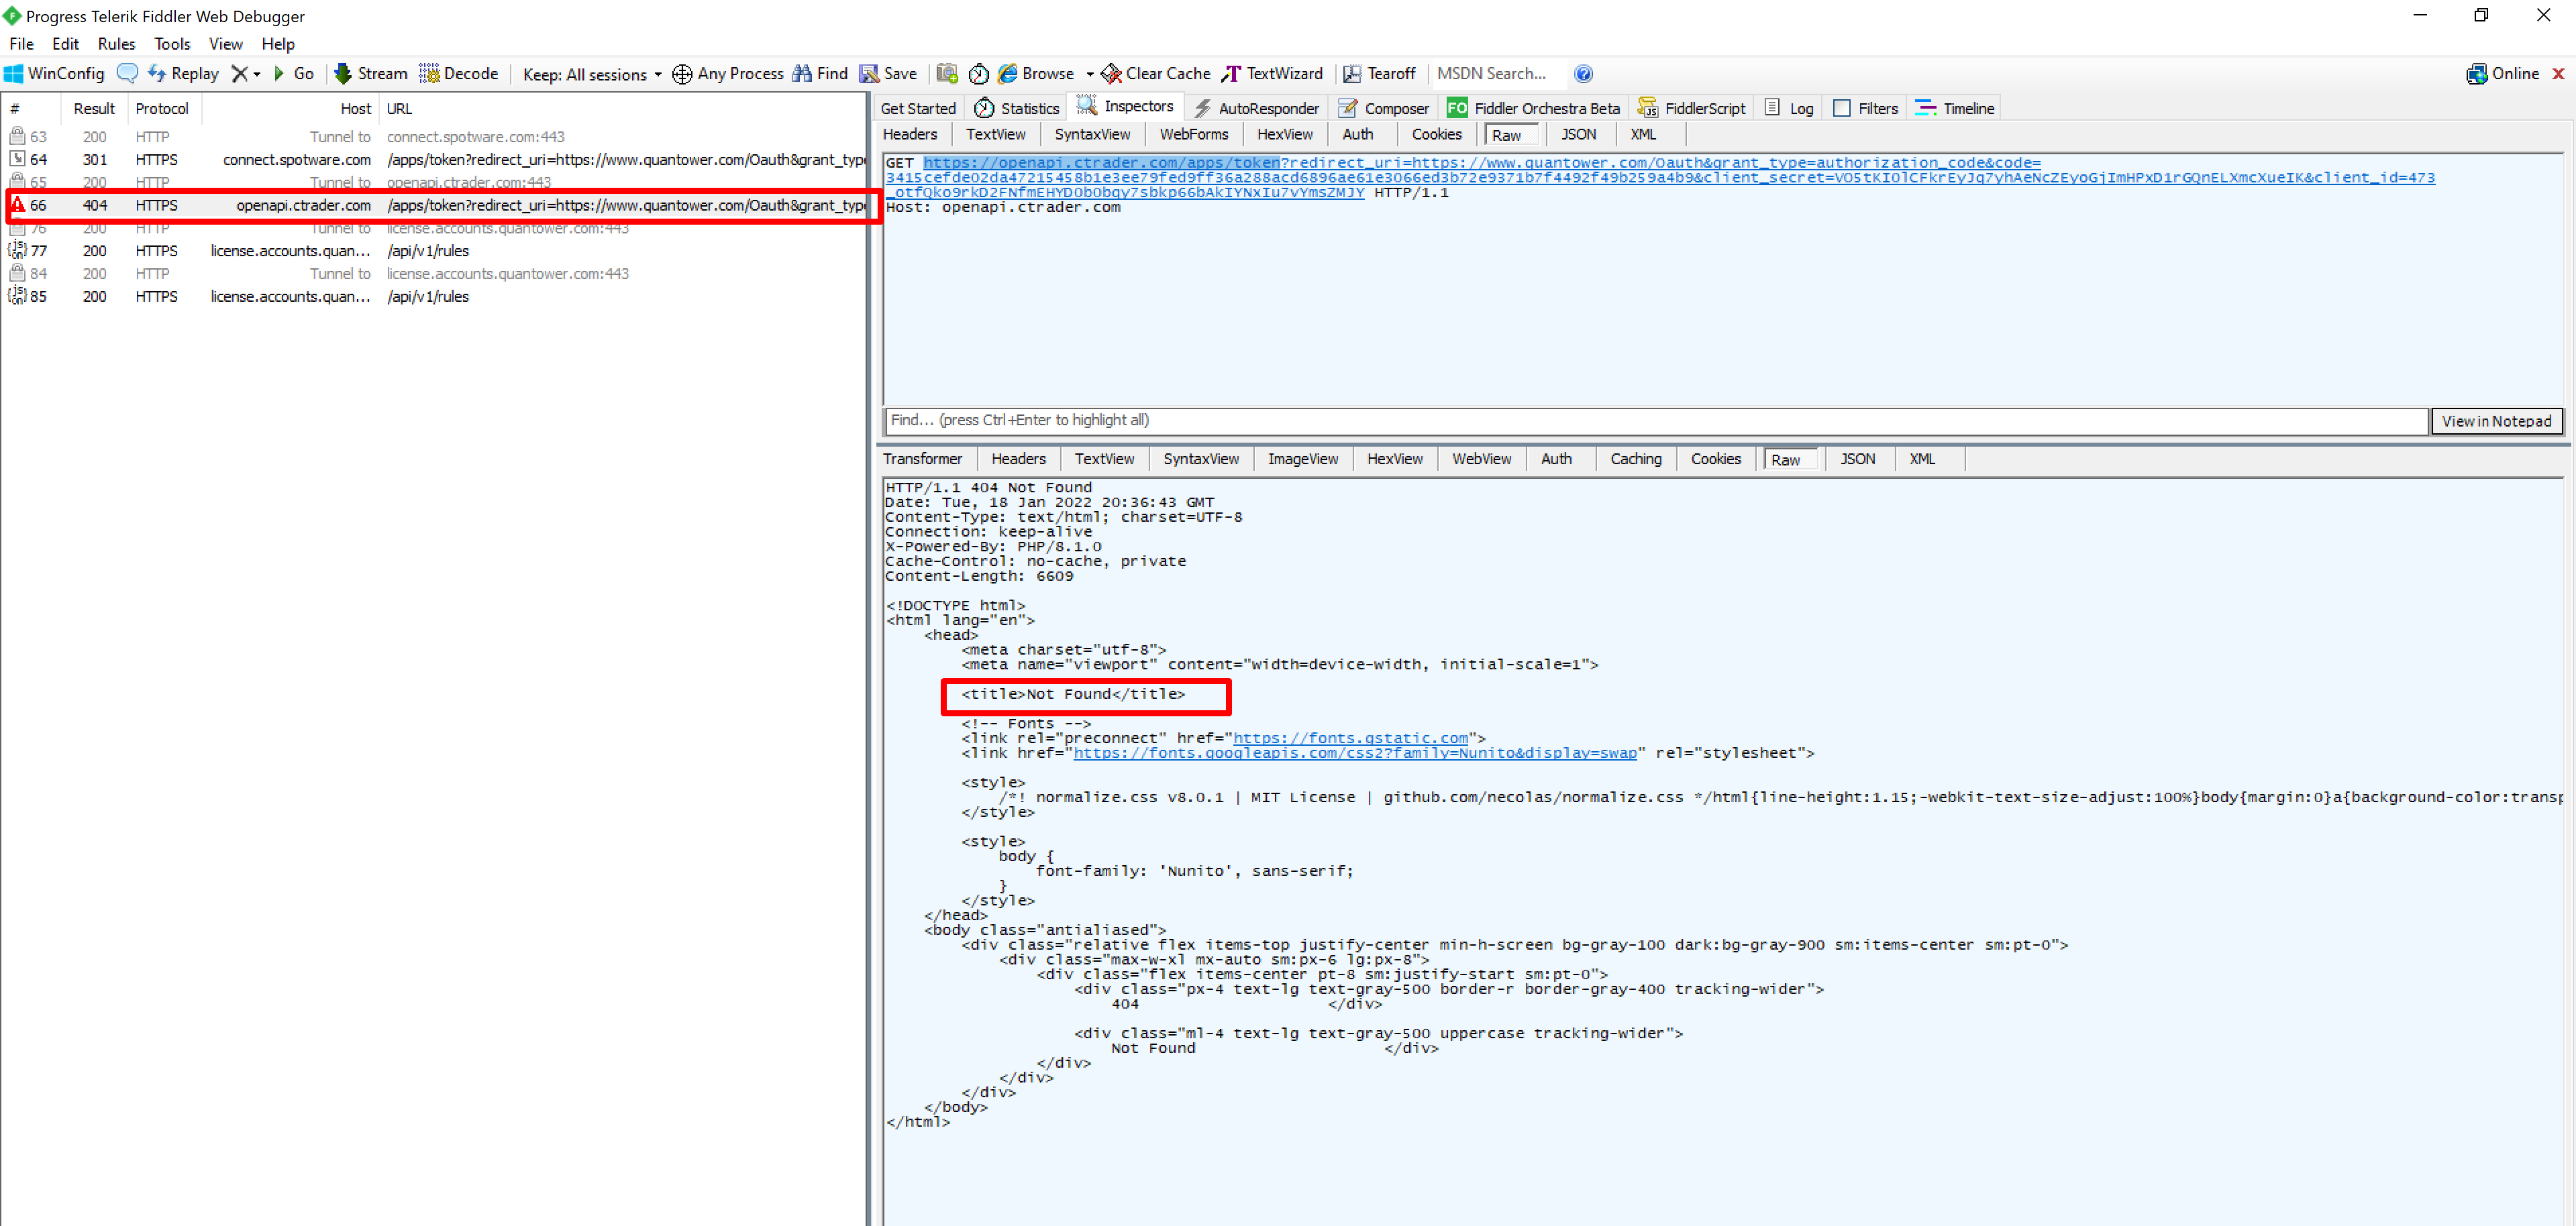Select session 66 with 404 result
Screen dimensions: 2576x1226
click(x=435, y=205)
